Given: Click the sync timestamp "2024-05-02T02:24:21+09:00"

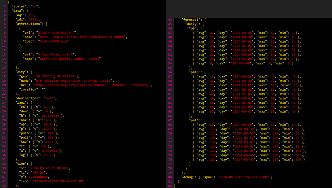Looking at the screenshot, I should point(243,177).
